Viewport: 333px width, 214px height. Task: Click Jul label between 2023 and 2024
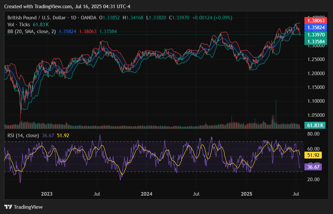[97, 194]
